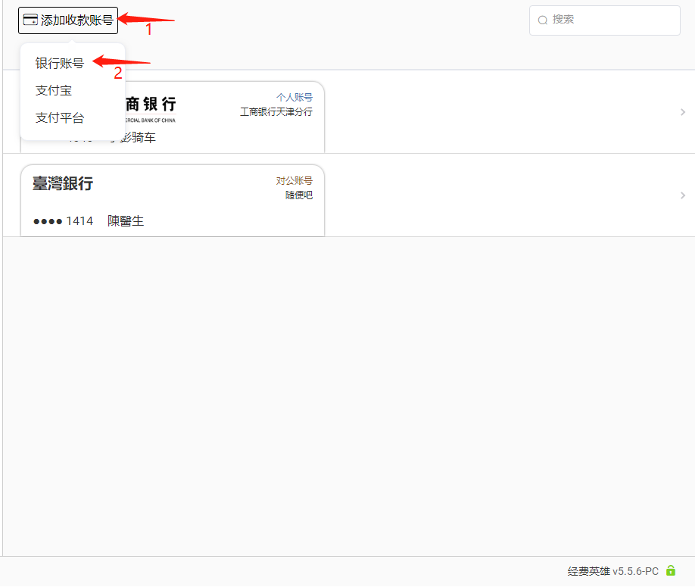The height and width of the screenshot is (587, 695).
Task: Click the account holder name 陳醫生
Action: [x=126, y=221]
